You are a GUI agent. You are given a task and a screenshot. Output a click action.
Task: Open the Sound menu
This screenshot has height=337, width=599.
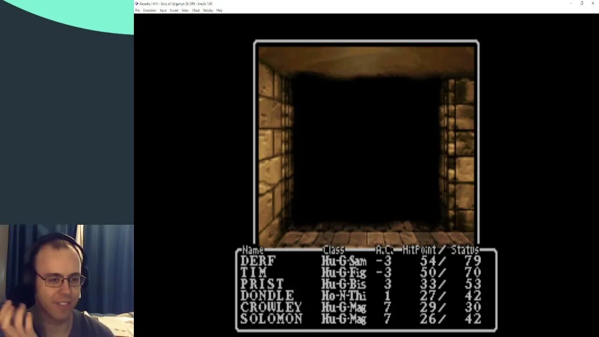tap(174, 10)
